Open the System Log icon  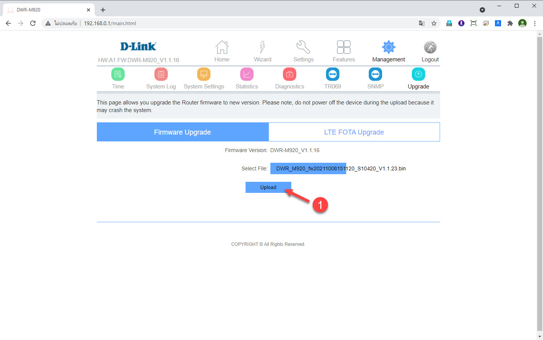coord(161,74)
